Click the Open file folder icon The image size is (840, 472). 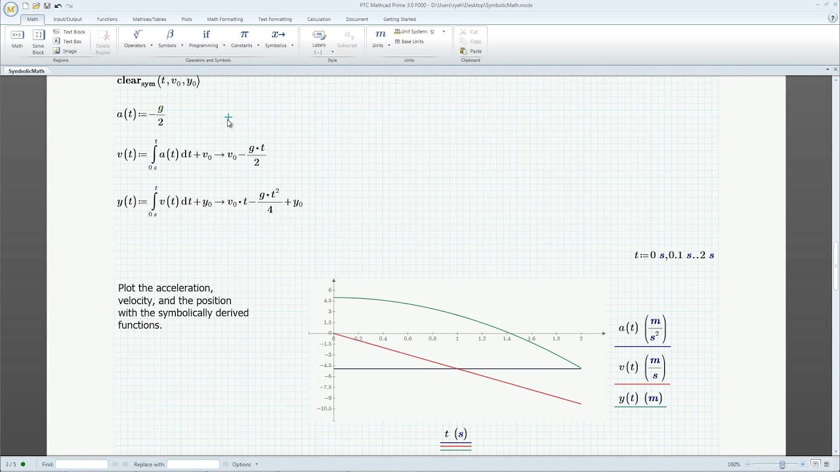pyautogui.click(x=36, y=6)
